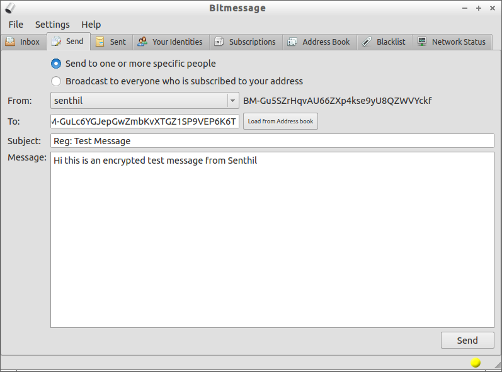502x372 pixels.
Task: Click the Load from Address book button
Action: [x=280, y=121]
